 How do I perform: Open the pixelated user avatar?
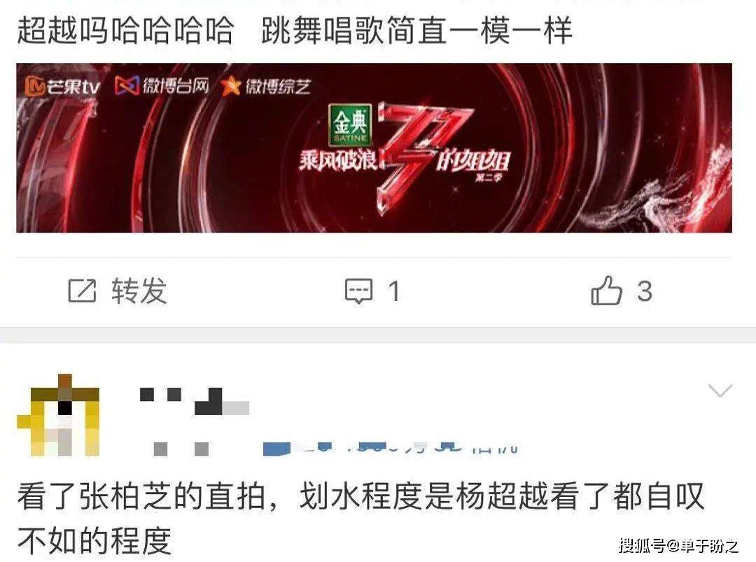pyautogui.click(x=58, y=415)
